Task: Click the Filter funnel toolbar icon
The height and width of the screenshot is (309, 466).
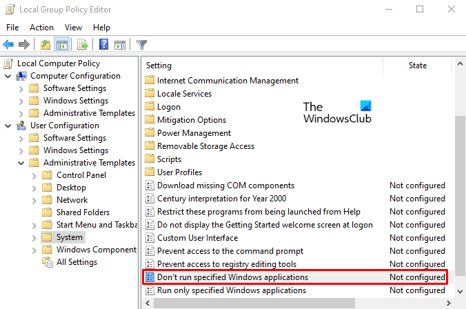Action: point(141,45)
